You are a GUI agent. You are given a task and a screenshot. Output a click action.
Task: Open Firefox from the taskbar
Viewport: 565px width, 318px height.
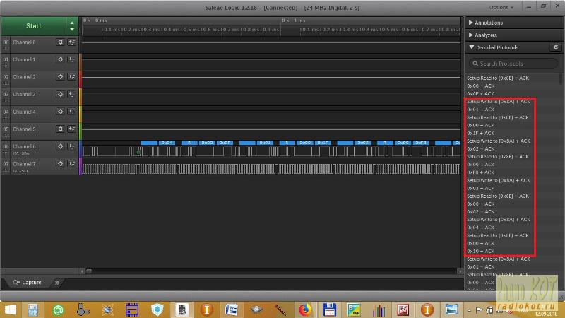pos(304,310)
